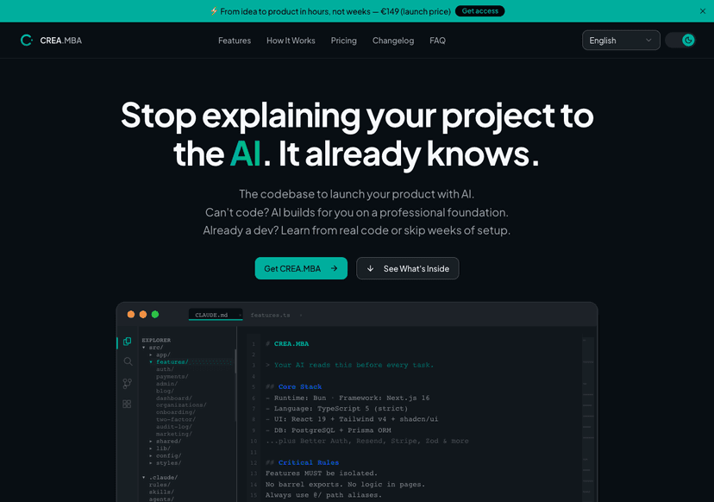Open the Pricing nav menu item

click(x=343, y=41)
